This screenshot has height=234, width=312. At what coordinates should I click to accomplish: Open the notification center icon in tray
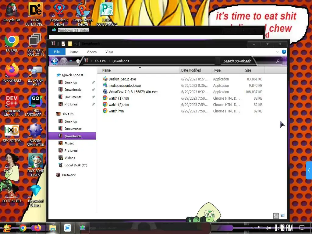pyautogui.click(x=302, y=228)
